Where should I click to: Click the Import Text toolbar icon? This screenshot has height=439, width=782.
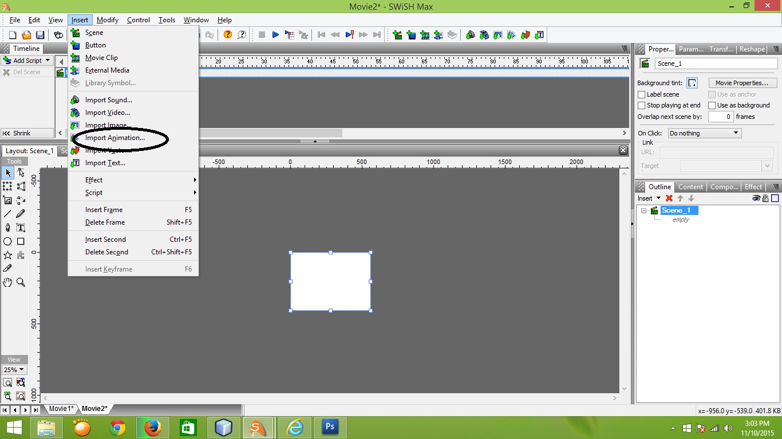[x=539, y=35]
